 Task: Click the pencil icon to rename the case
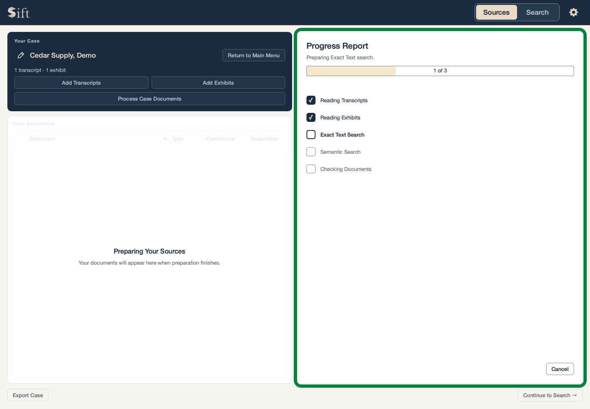(x=20, y=55)
